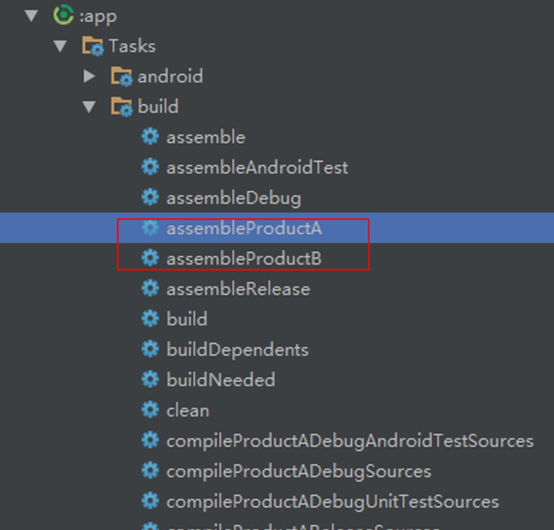The width and height of the screenshot is (554, 530).
Task: Click the gear icon next to clean task
Action: (150, 410)
